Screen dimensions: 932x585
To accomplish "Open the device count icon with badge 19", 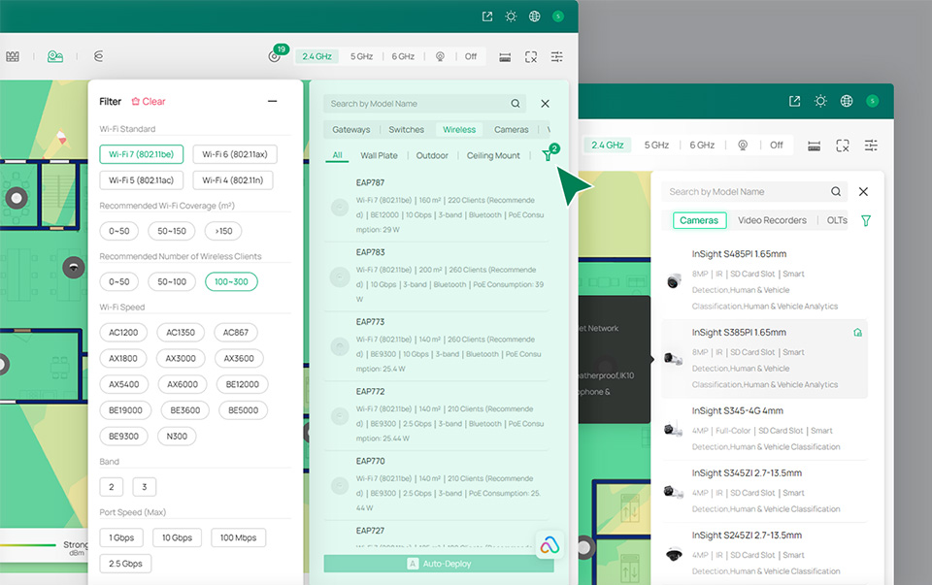I will [276, 54].
